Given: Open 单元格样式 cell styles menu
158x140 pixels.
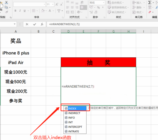Looking at the screenshot, I should click(117, 12).
